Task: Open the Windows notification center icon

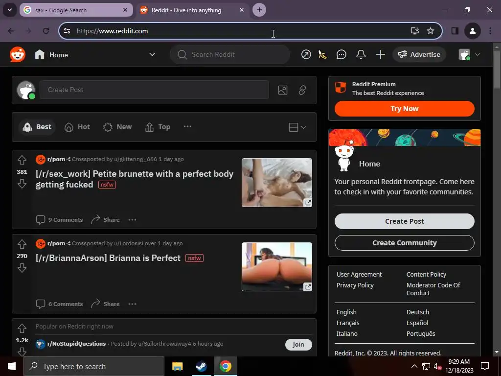Action: click(485, 366)
